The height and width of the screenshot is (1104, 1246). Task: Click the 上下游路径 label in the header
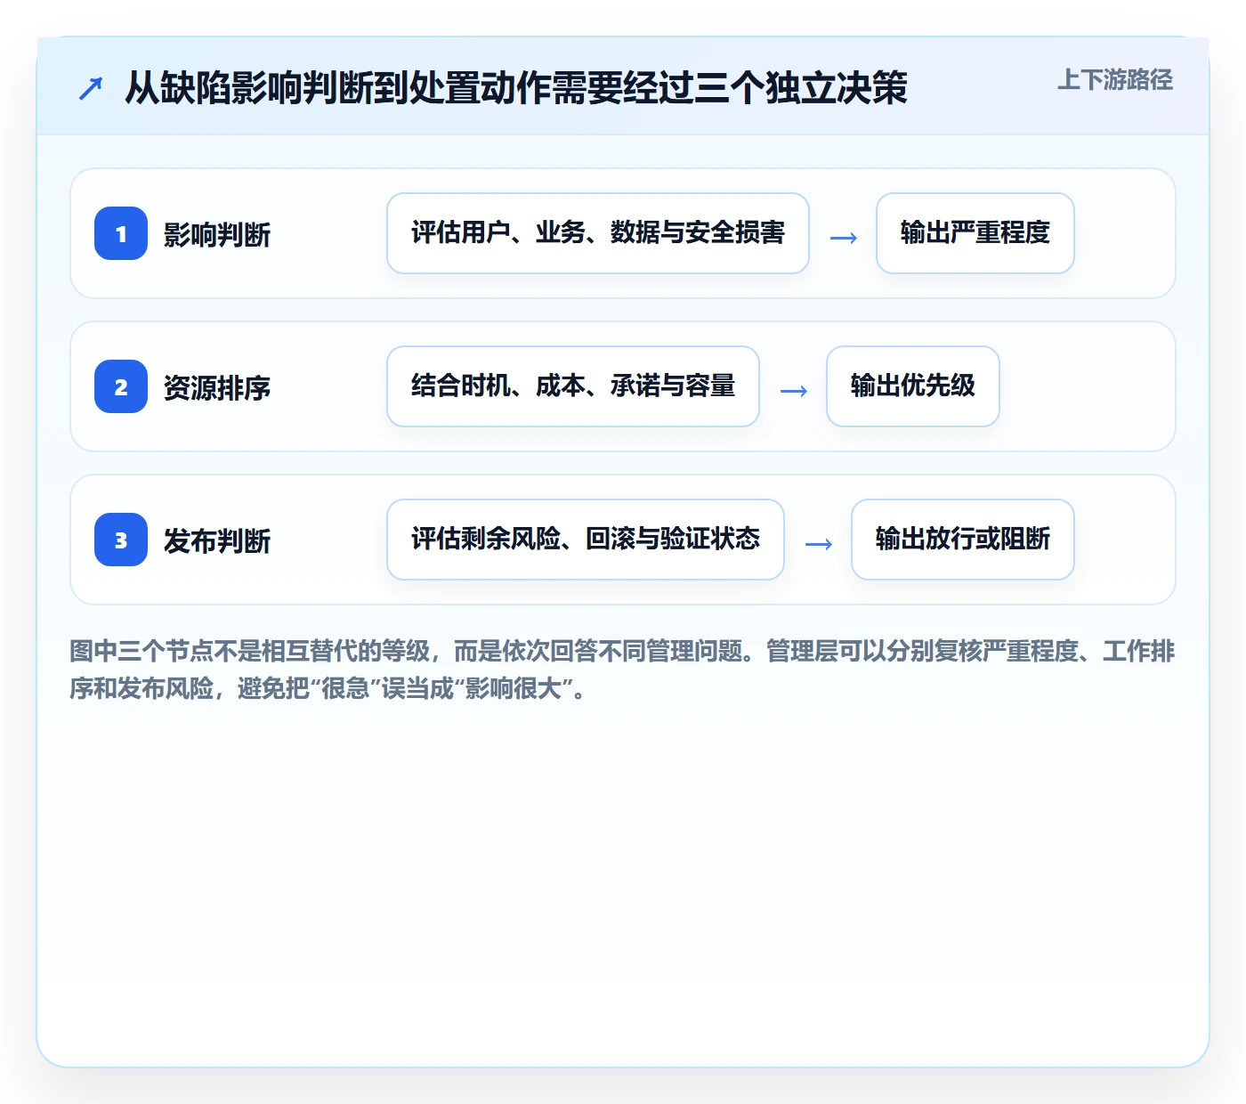tap(1115, 80)
